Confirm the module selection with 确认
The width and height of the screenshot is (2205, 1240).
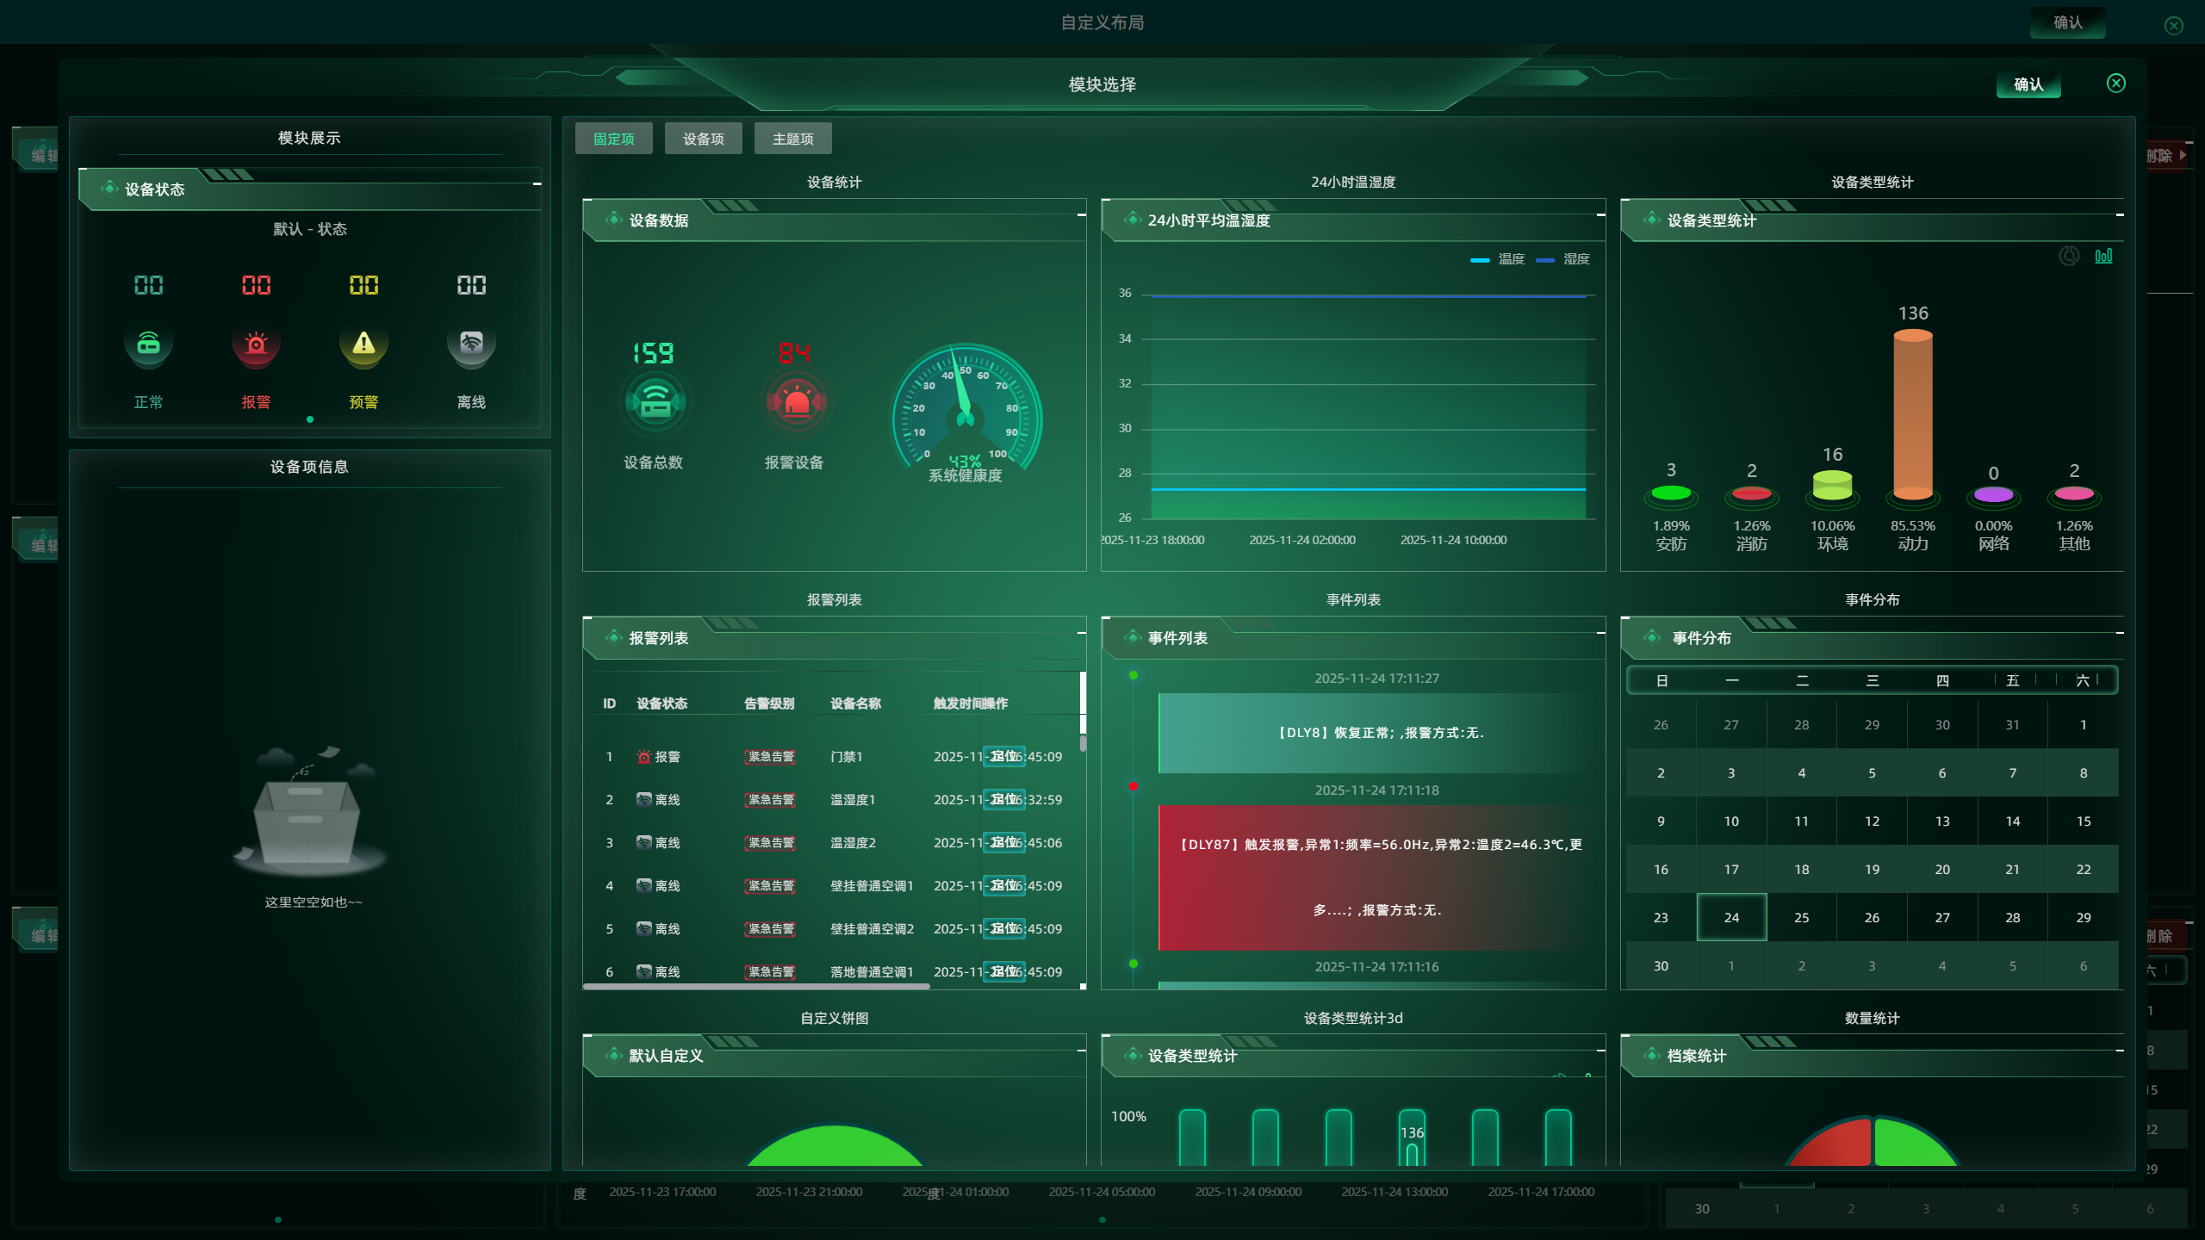click(x=2028, y=84)
